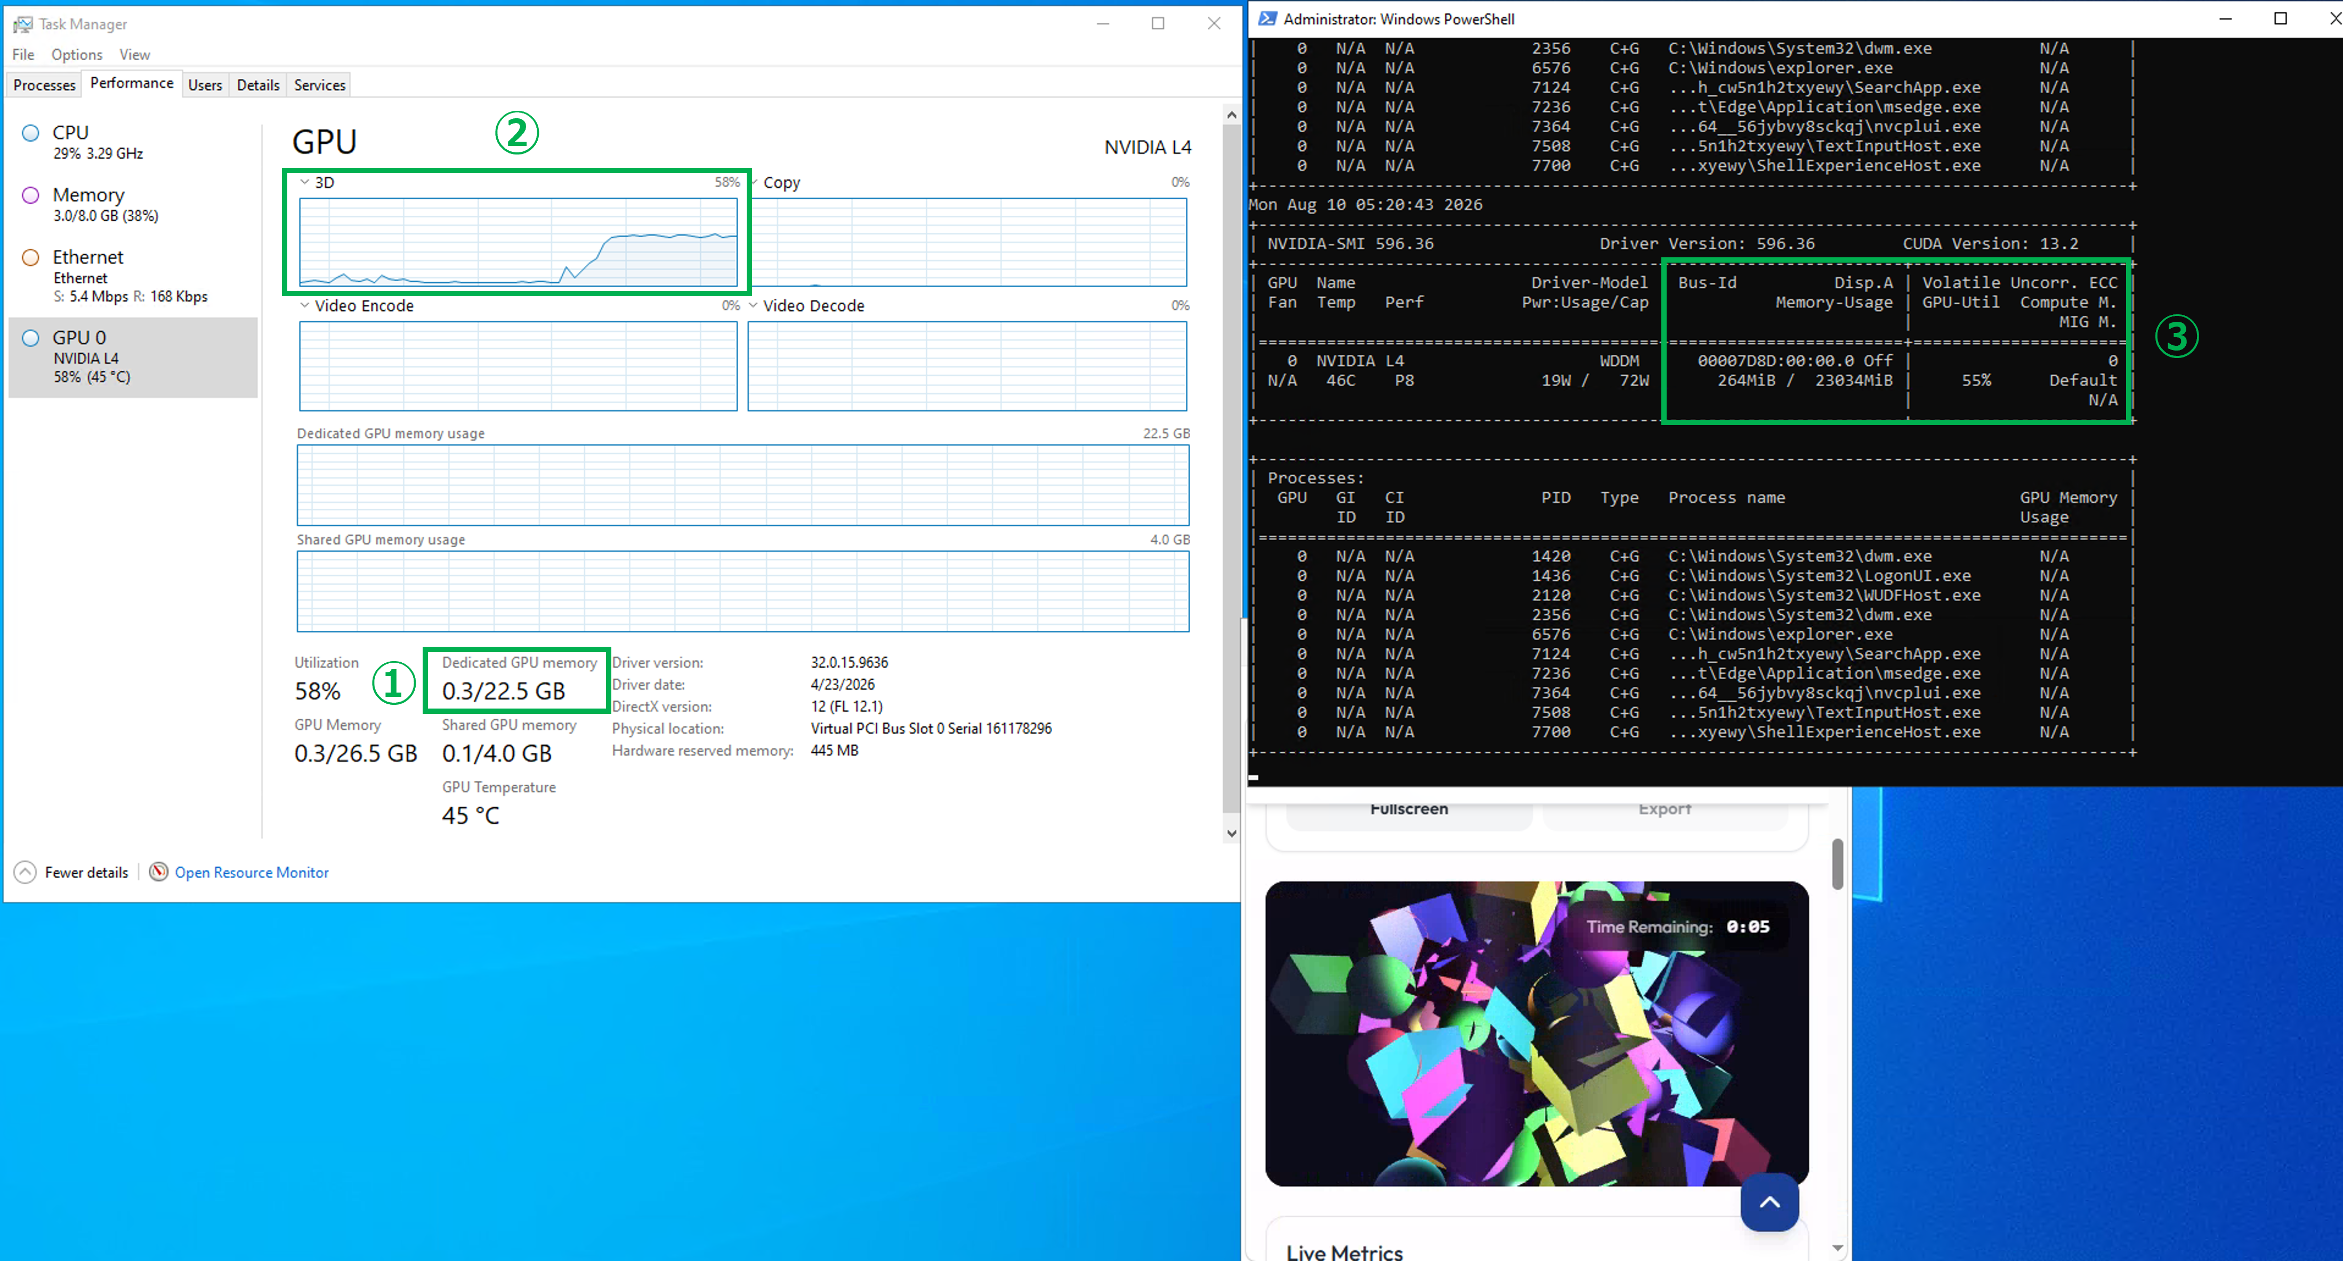2343x1261 pixels.
Task: Click the Task Manager vertical scrollbar thumb
Action: point(1232,468)
